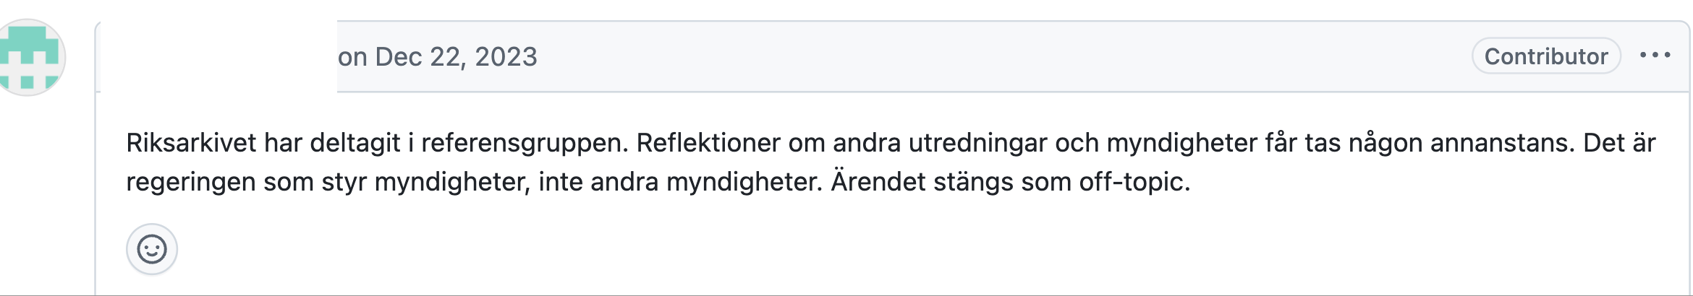Screen dimensions: 1693x296
Task: Click the word "någon" in the comment
Action: coord(1386,143)
